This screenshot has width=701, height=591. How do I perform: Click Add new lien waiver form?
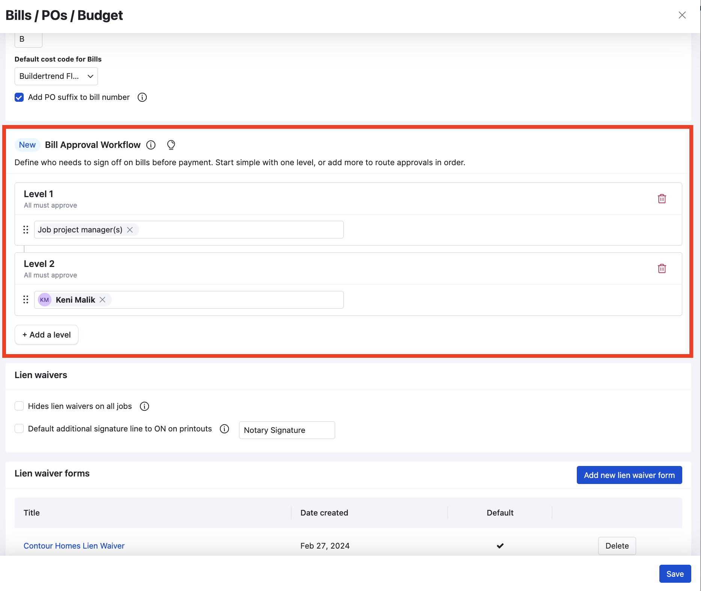[629, 475]
